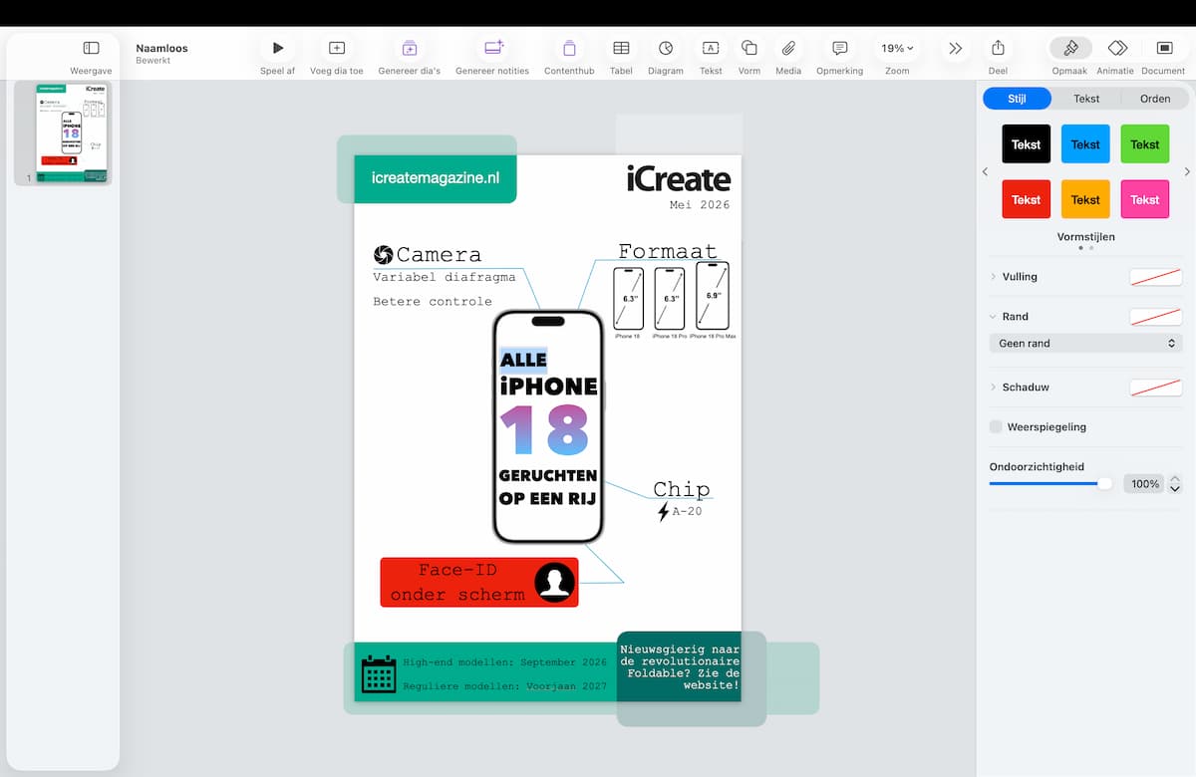Viewport: 1196px width, 777px height.
Task: Play the slideshow with Speel af
Action: point(278,48)
